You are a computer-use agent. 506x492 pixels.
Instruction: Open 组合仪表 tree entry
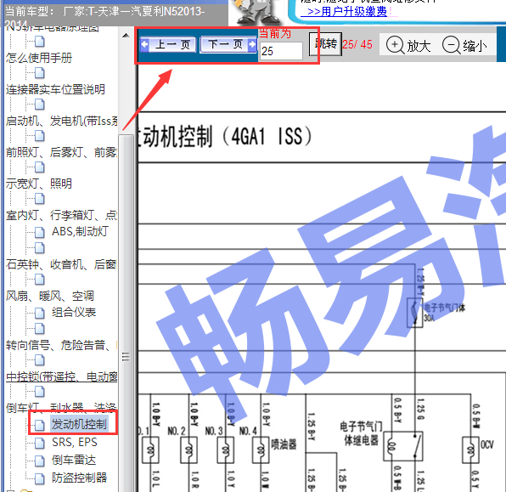(74, 312)
